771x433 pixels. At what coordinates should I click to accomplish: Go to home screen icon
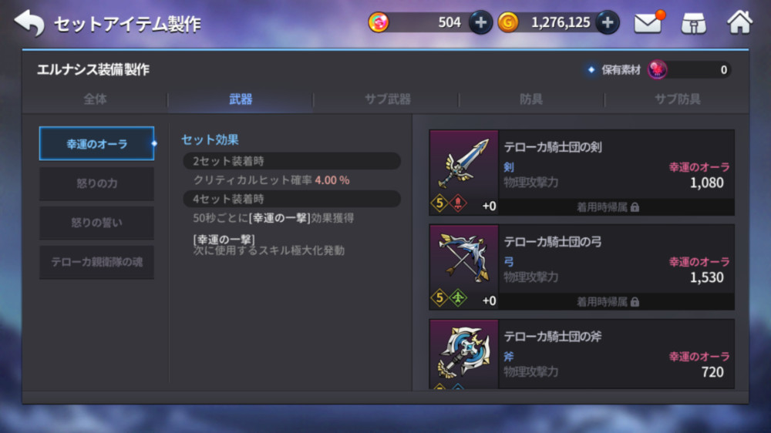click(739, 22)
